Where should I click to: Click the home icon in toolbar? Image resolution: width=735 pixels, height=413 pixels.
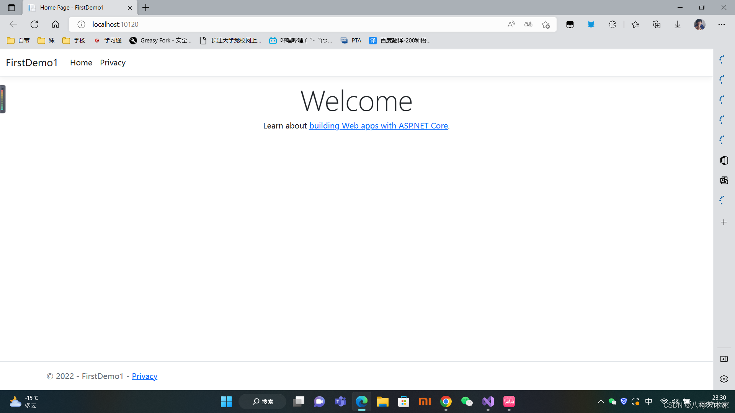[56, 24]
